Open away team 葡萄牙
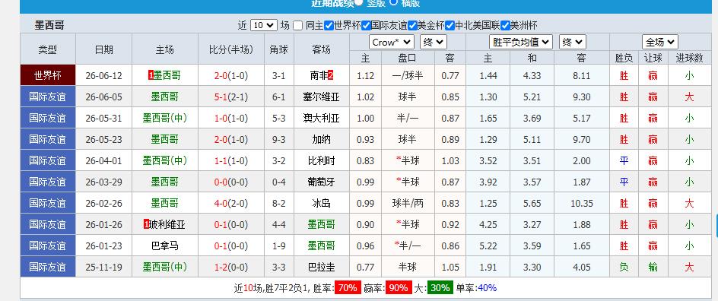The width and height of the screenshot is (718, 301). coord(322,182)
